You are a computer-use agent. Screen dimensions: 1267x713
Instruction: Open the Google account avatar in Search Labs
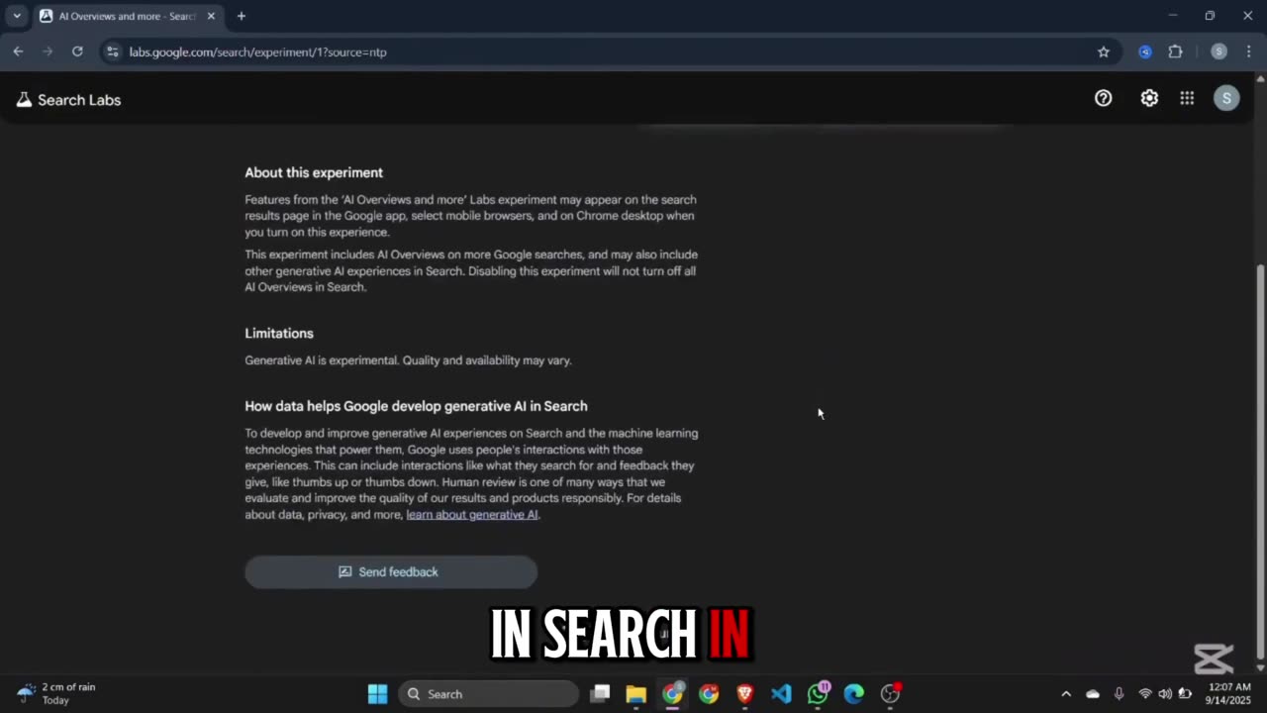point(1226,97)
